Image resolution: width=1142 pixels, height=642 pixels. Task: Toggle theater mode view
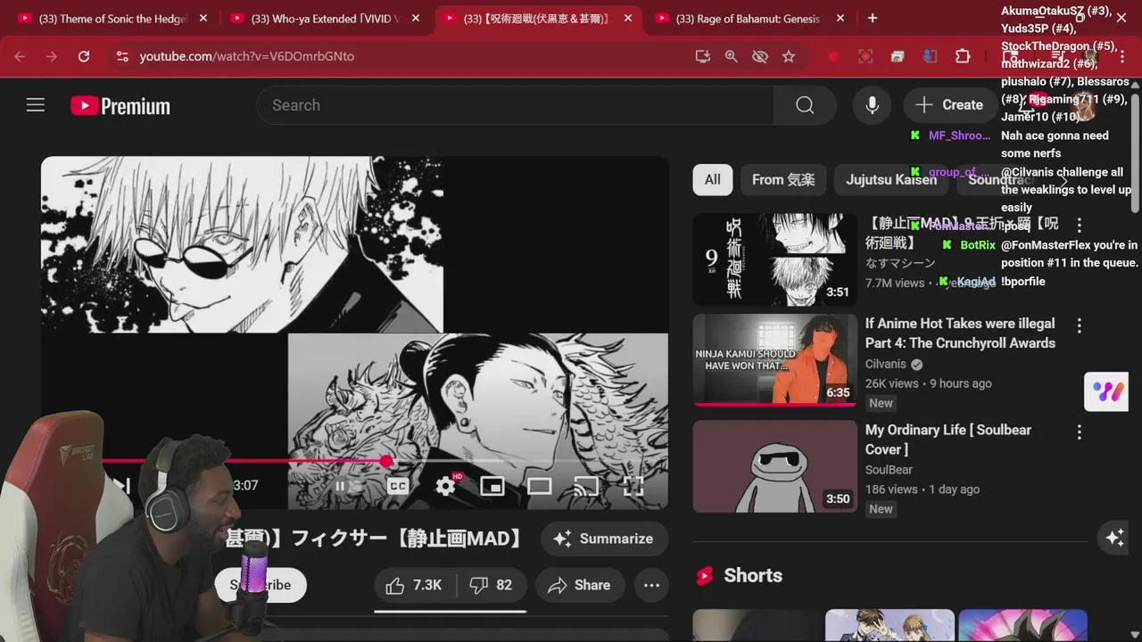click(539, 486)
